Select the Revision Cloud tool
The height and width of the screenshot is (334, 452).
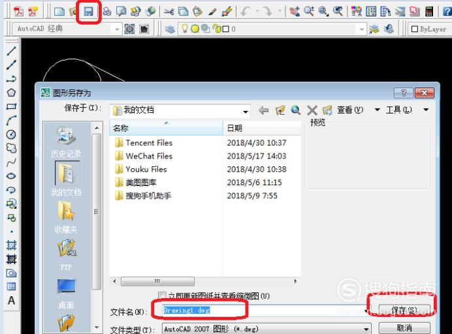11,148
